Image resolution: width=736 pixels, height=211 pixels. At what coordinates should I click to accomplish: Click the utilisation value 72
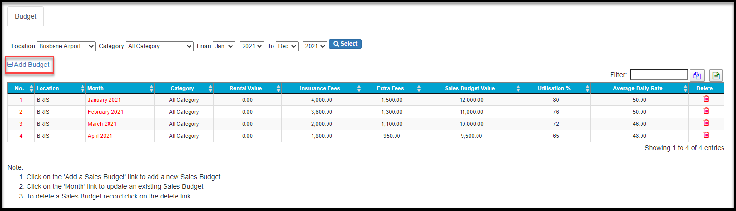coord(556,124)
